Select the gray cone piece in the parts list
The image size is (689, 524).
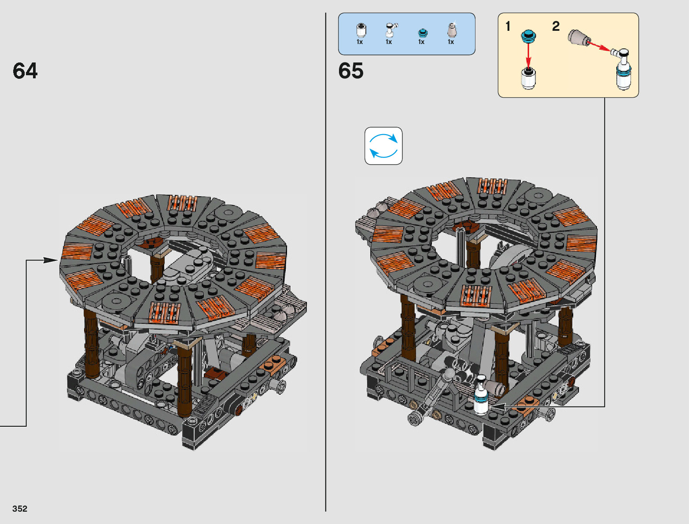click(x=452, y=30)
